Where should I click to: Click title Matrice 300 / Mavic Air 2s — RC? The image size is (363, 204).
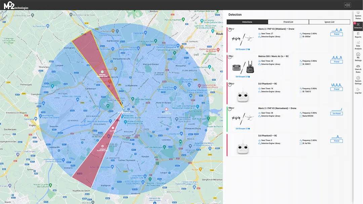click(273, 56)
